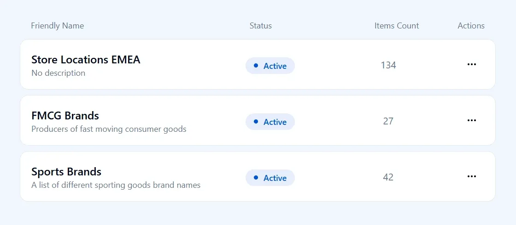Click the Status column header
516x225 pixels.
[x=261, y=26]
